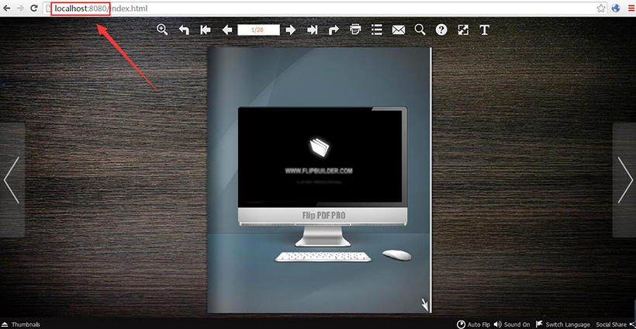Open the search magnifier icon
636x329 pixels.
tap(420, 29)
